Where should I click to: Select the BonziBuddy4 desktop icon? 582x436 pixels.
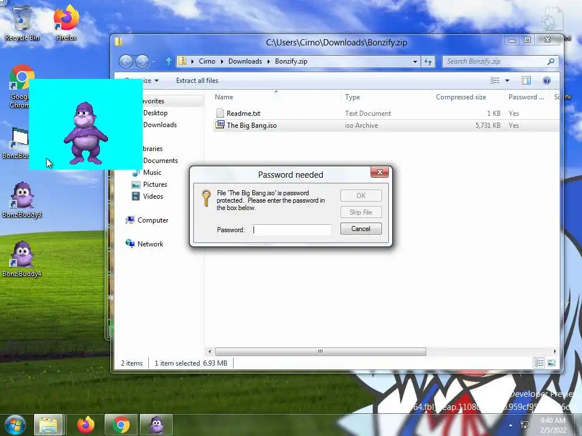click(x=22, y=259)
